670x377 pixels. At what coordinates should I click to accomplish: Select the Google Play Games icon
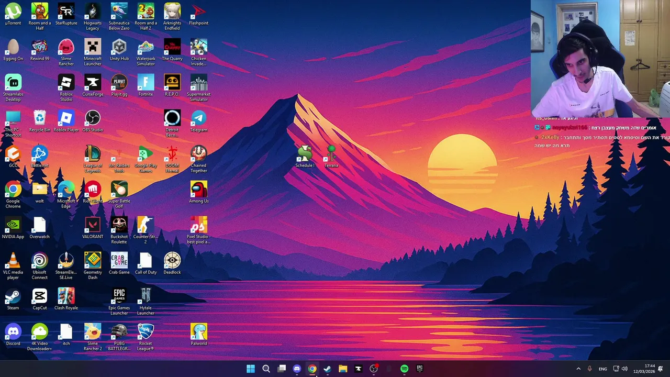pos(146,159)
